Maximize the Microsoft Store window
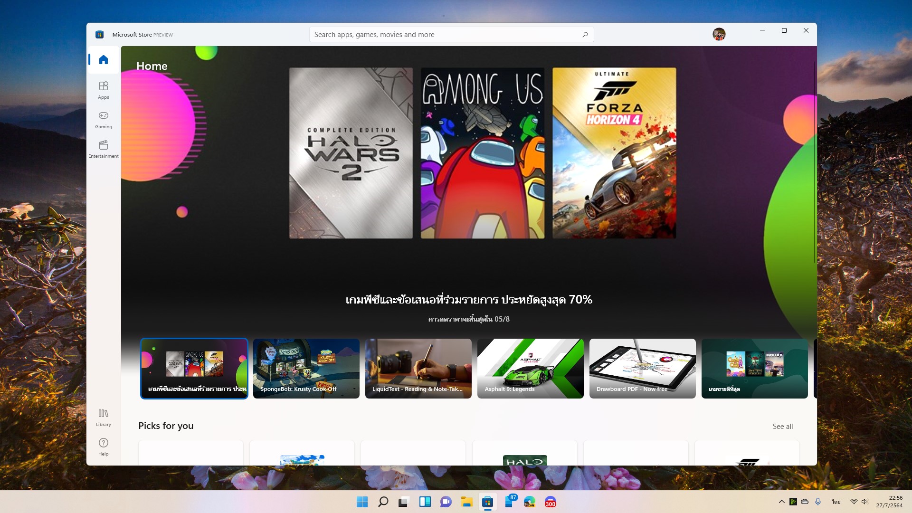 [784, 30]
